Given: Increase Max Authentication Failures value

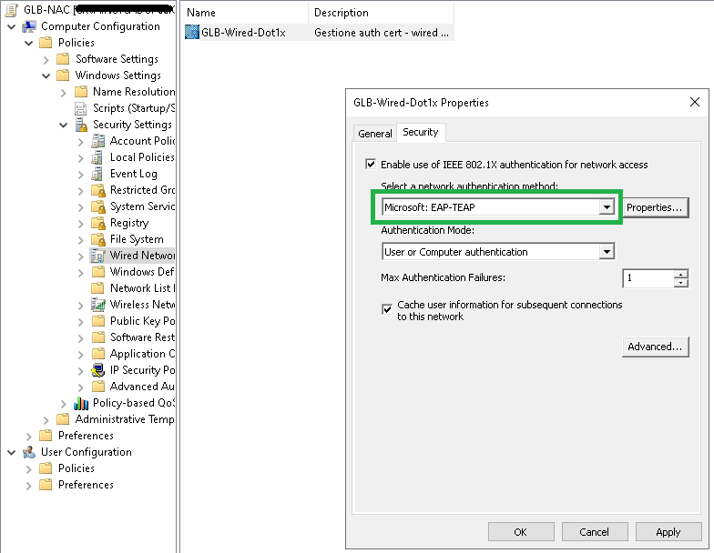Looking at the screenshot, I should click(x=681, y=275).
